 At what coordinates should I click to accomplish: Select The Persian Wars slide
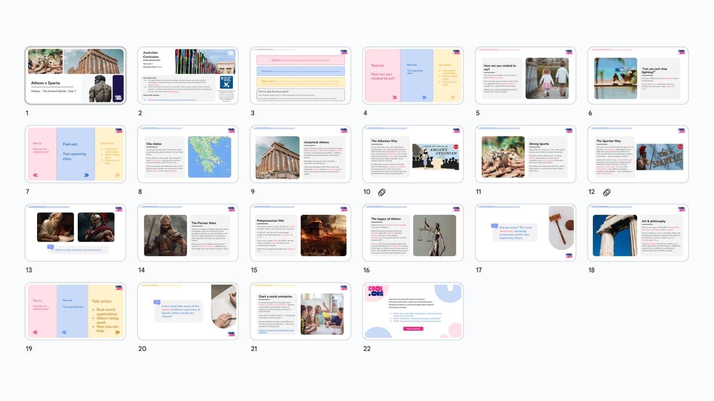188,233
